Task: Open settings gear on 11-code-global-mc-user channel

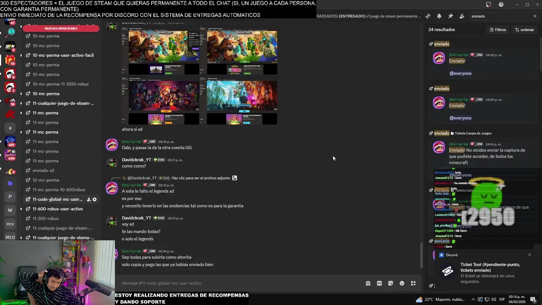Action: (x=94, y=200)
